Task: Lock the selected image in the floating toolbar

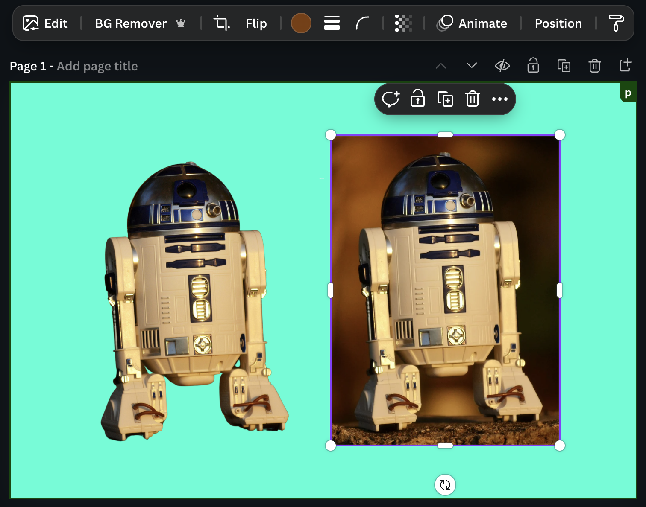Action: tap(418, 98)
